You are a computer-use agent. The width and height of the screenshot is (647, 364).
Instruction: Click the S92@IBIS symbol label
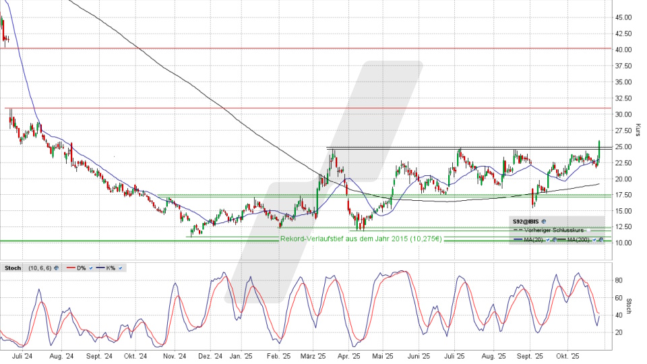tap(526, 221)
